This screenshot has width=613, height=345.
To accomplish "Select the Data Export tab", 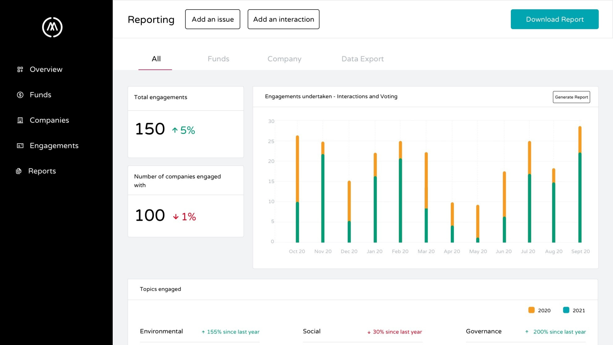I will (362, 59).
